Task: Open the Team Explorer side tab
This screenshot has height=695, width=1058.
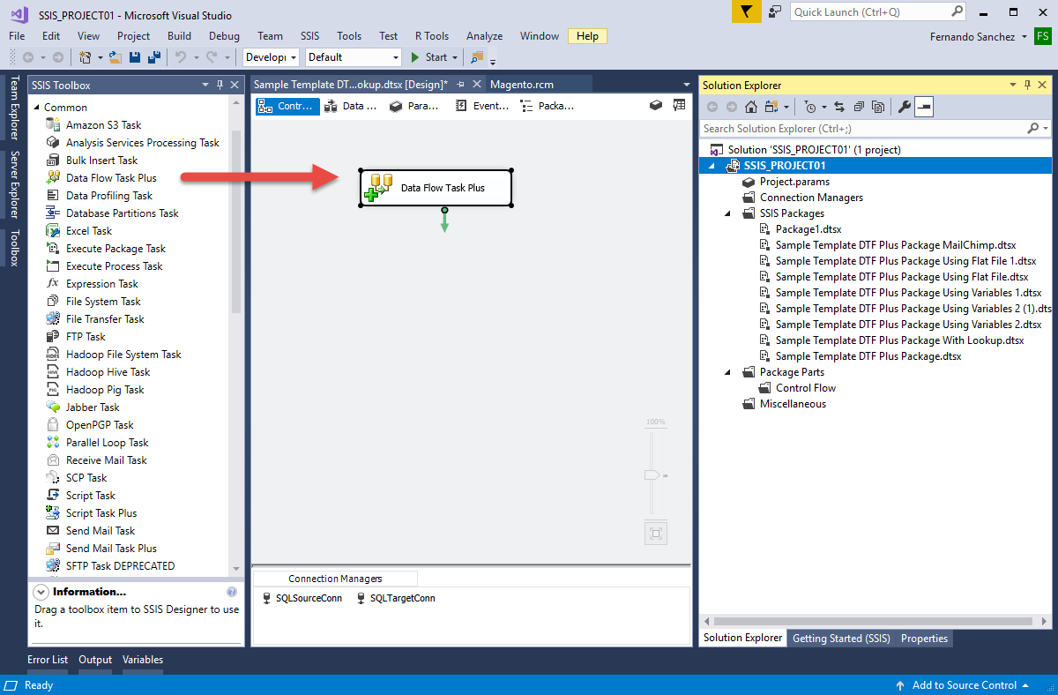Action: pos(14,108)
